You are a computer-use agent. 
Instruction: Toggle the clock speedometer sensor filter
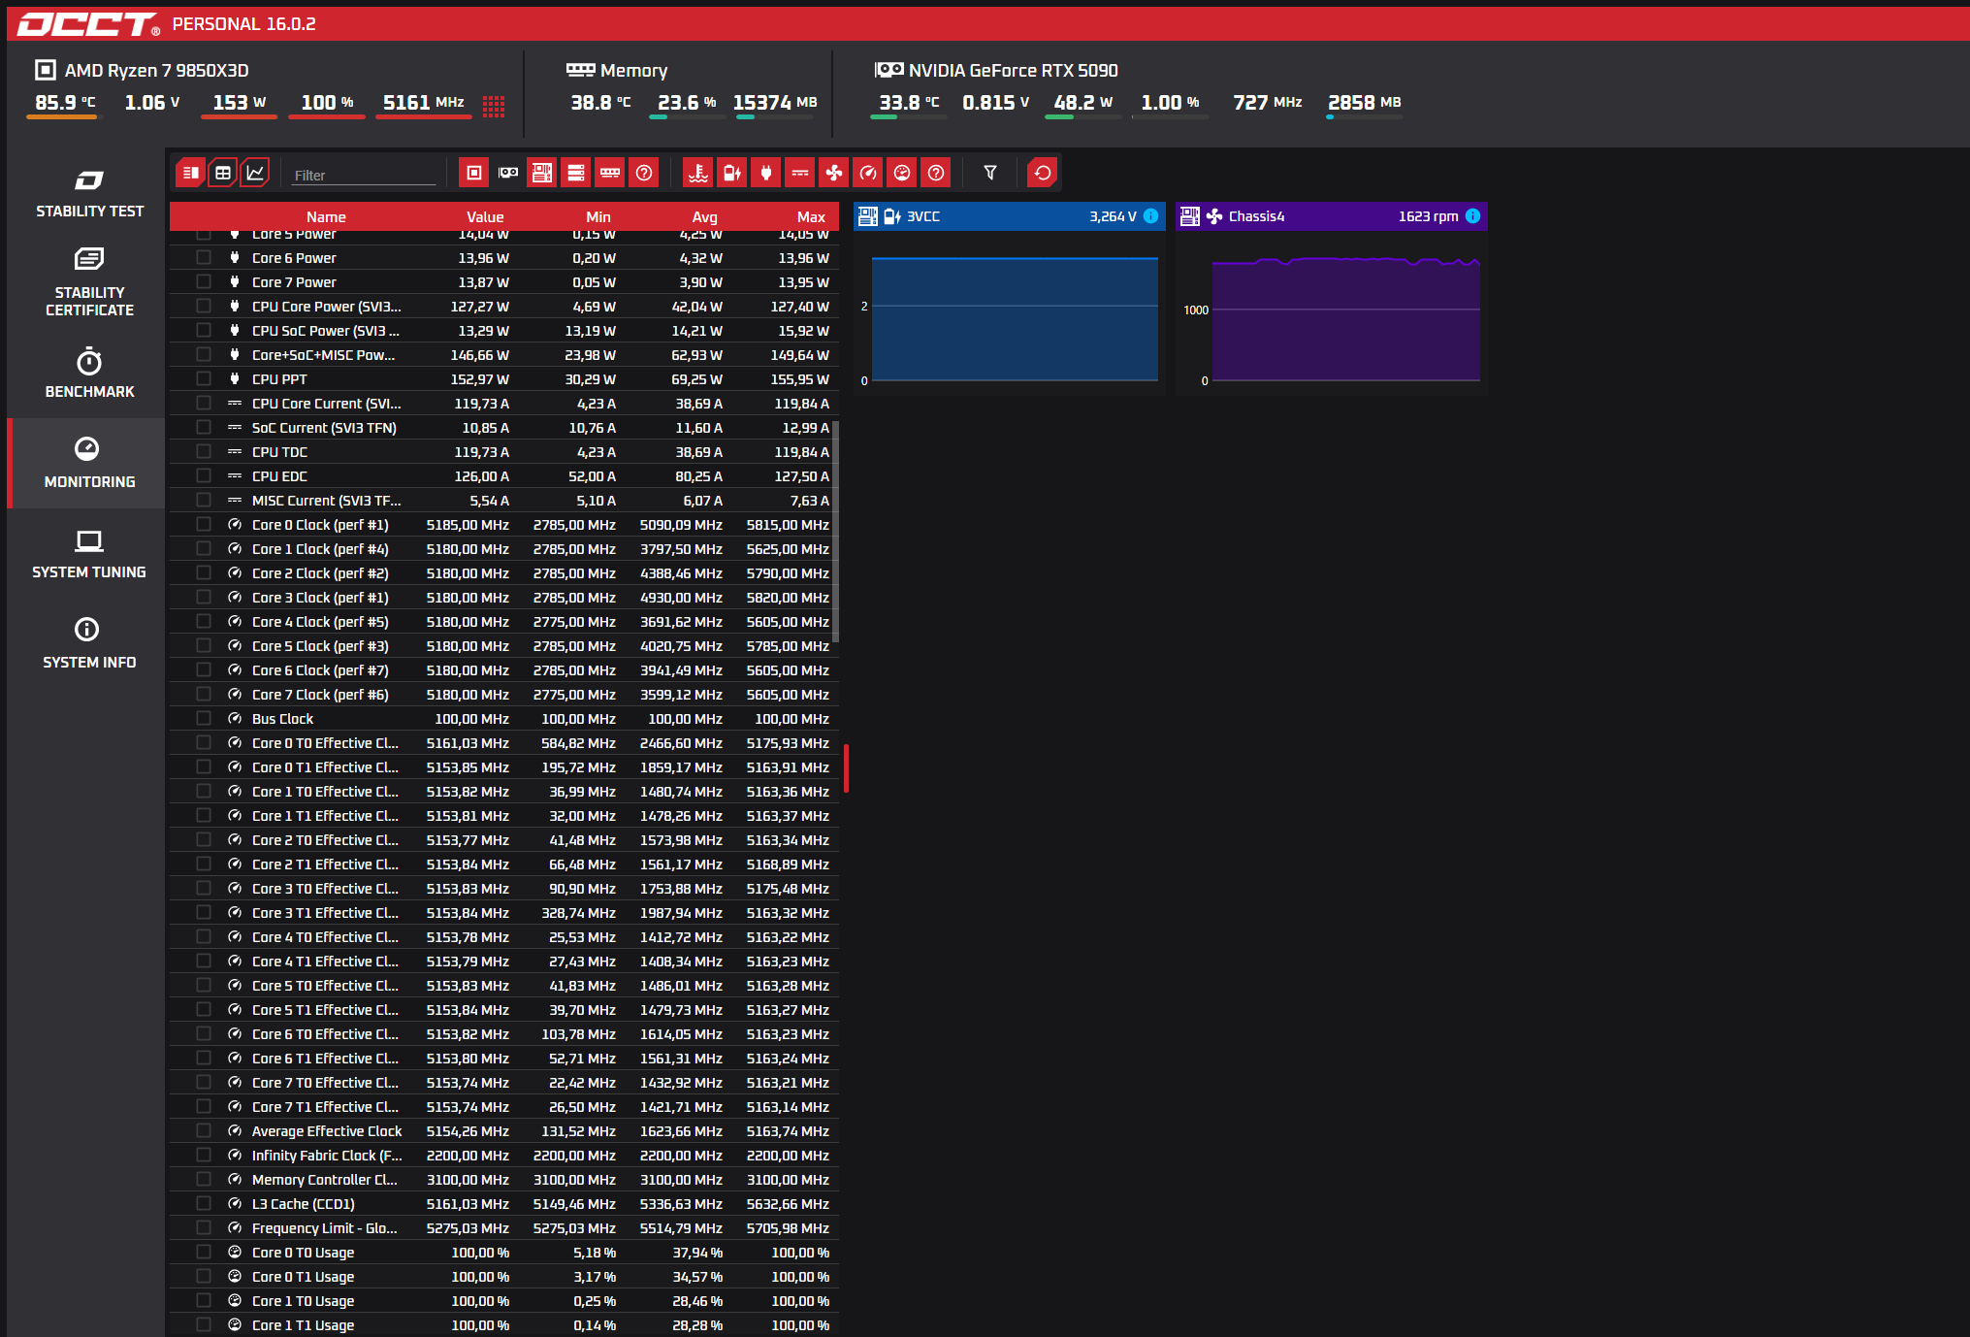[867, 173]
